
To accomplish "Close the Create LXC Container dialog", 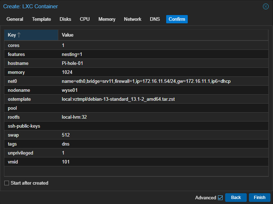I will click(x=265, y=6).
